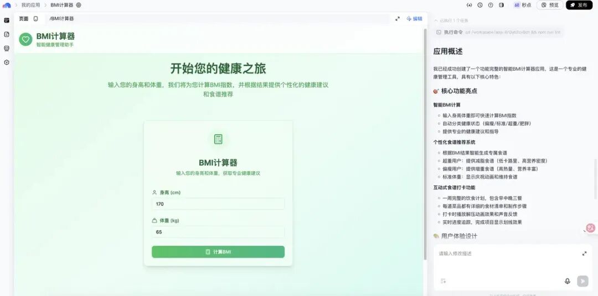
Task: Click the green heart logo in app header
Action: [25, 39]
